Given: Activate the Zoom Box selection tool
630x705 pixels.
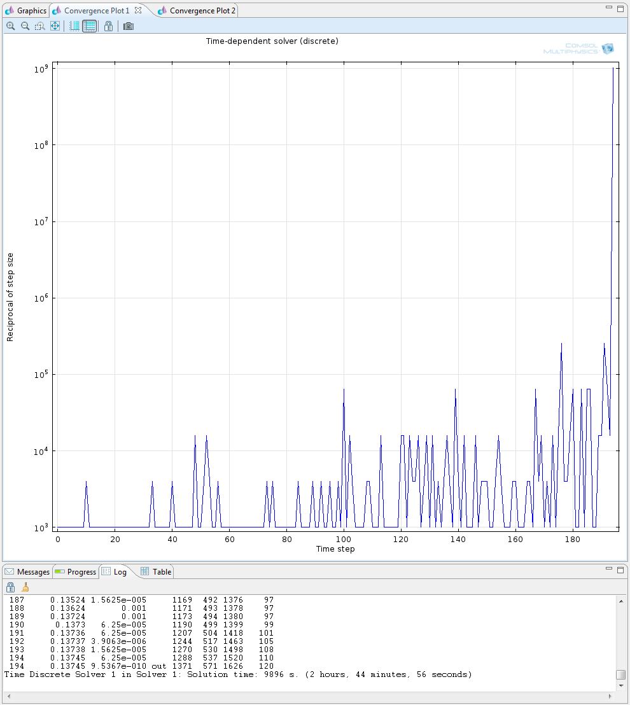Looking at the screenshot, I should [x=40, y=26].
